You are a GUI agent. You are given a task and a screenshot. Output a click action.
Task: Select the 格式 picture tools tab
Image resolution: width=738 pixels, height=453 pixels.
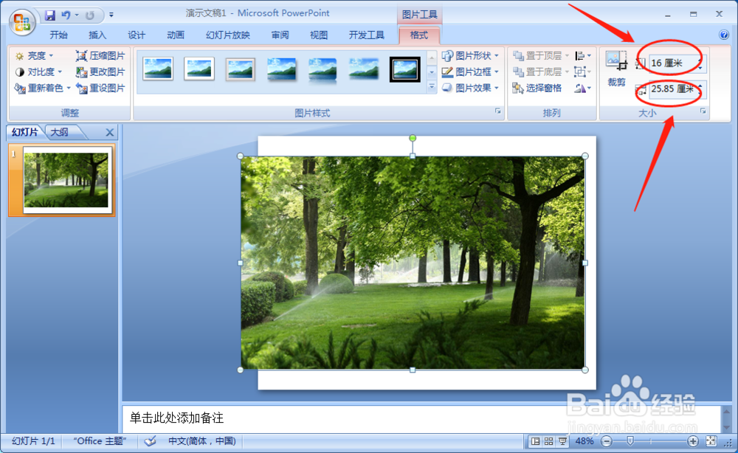[419, 35]
